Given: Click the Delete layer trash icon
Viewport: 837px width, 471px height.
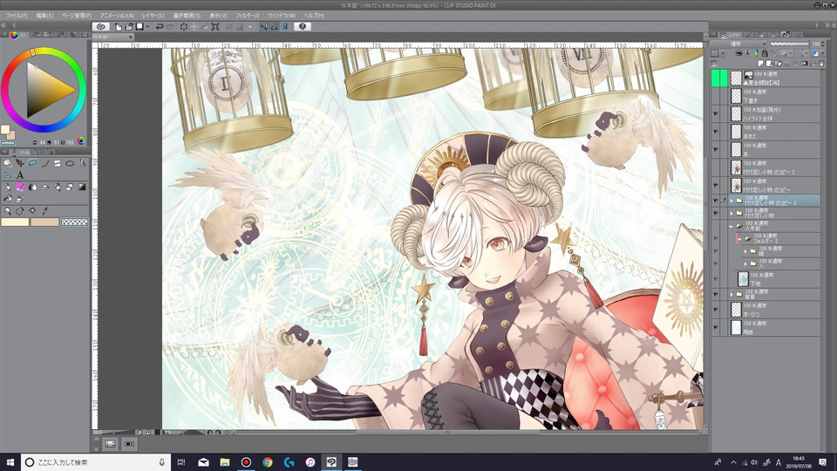Looking at the screenshot, I should pos(821,63).
